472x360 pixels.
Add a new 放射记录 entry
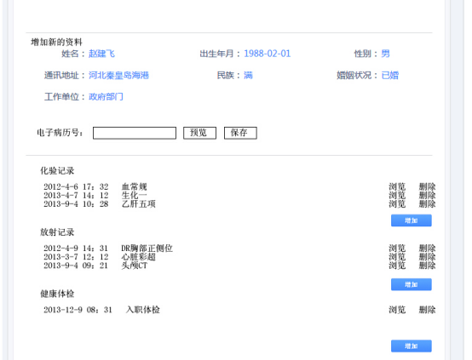click(x=412, y=284)
